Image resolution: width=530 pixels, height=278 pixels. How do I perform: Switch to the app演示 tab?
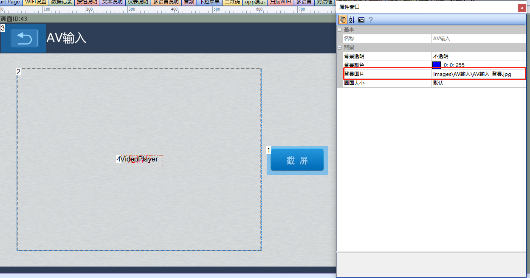[x=255, y=2]
